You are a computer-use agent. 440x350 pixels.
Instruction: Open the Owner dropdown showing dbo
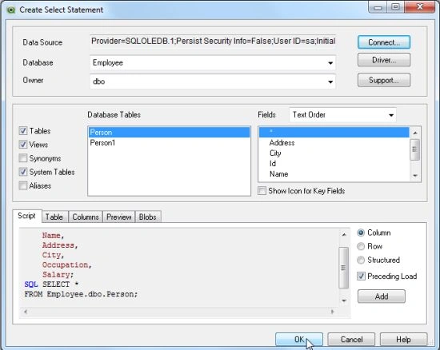click(x=213, y=82)
